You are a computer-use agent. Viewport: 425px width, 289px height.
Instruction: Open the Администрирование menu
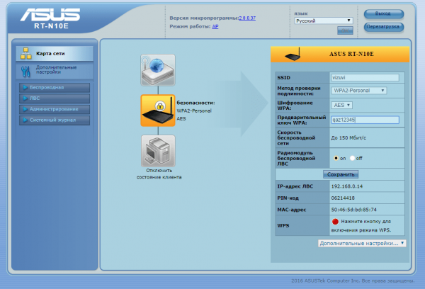[55, 109]
